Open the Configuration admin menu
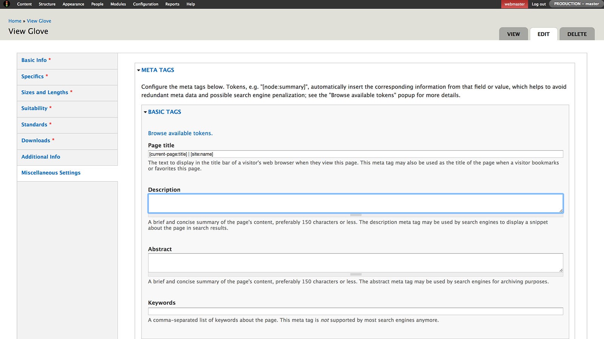Viewport: 604px width, 339px height. [x=146, y=4]
